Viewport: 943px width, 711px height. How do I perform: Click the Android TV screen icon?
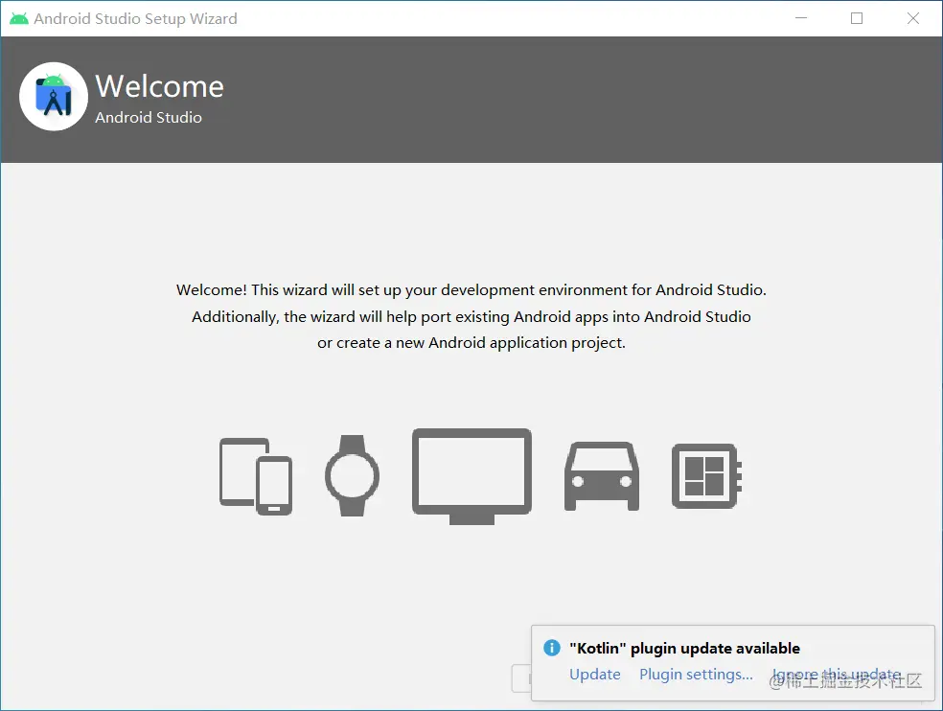tap(471, 476)
